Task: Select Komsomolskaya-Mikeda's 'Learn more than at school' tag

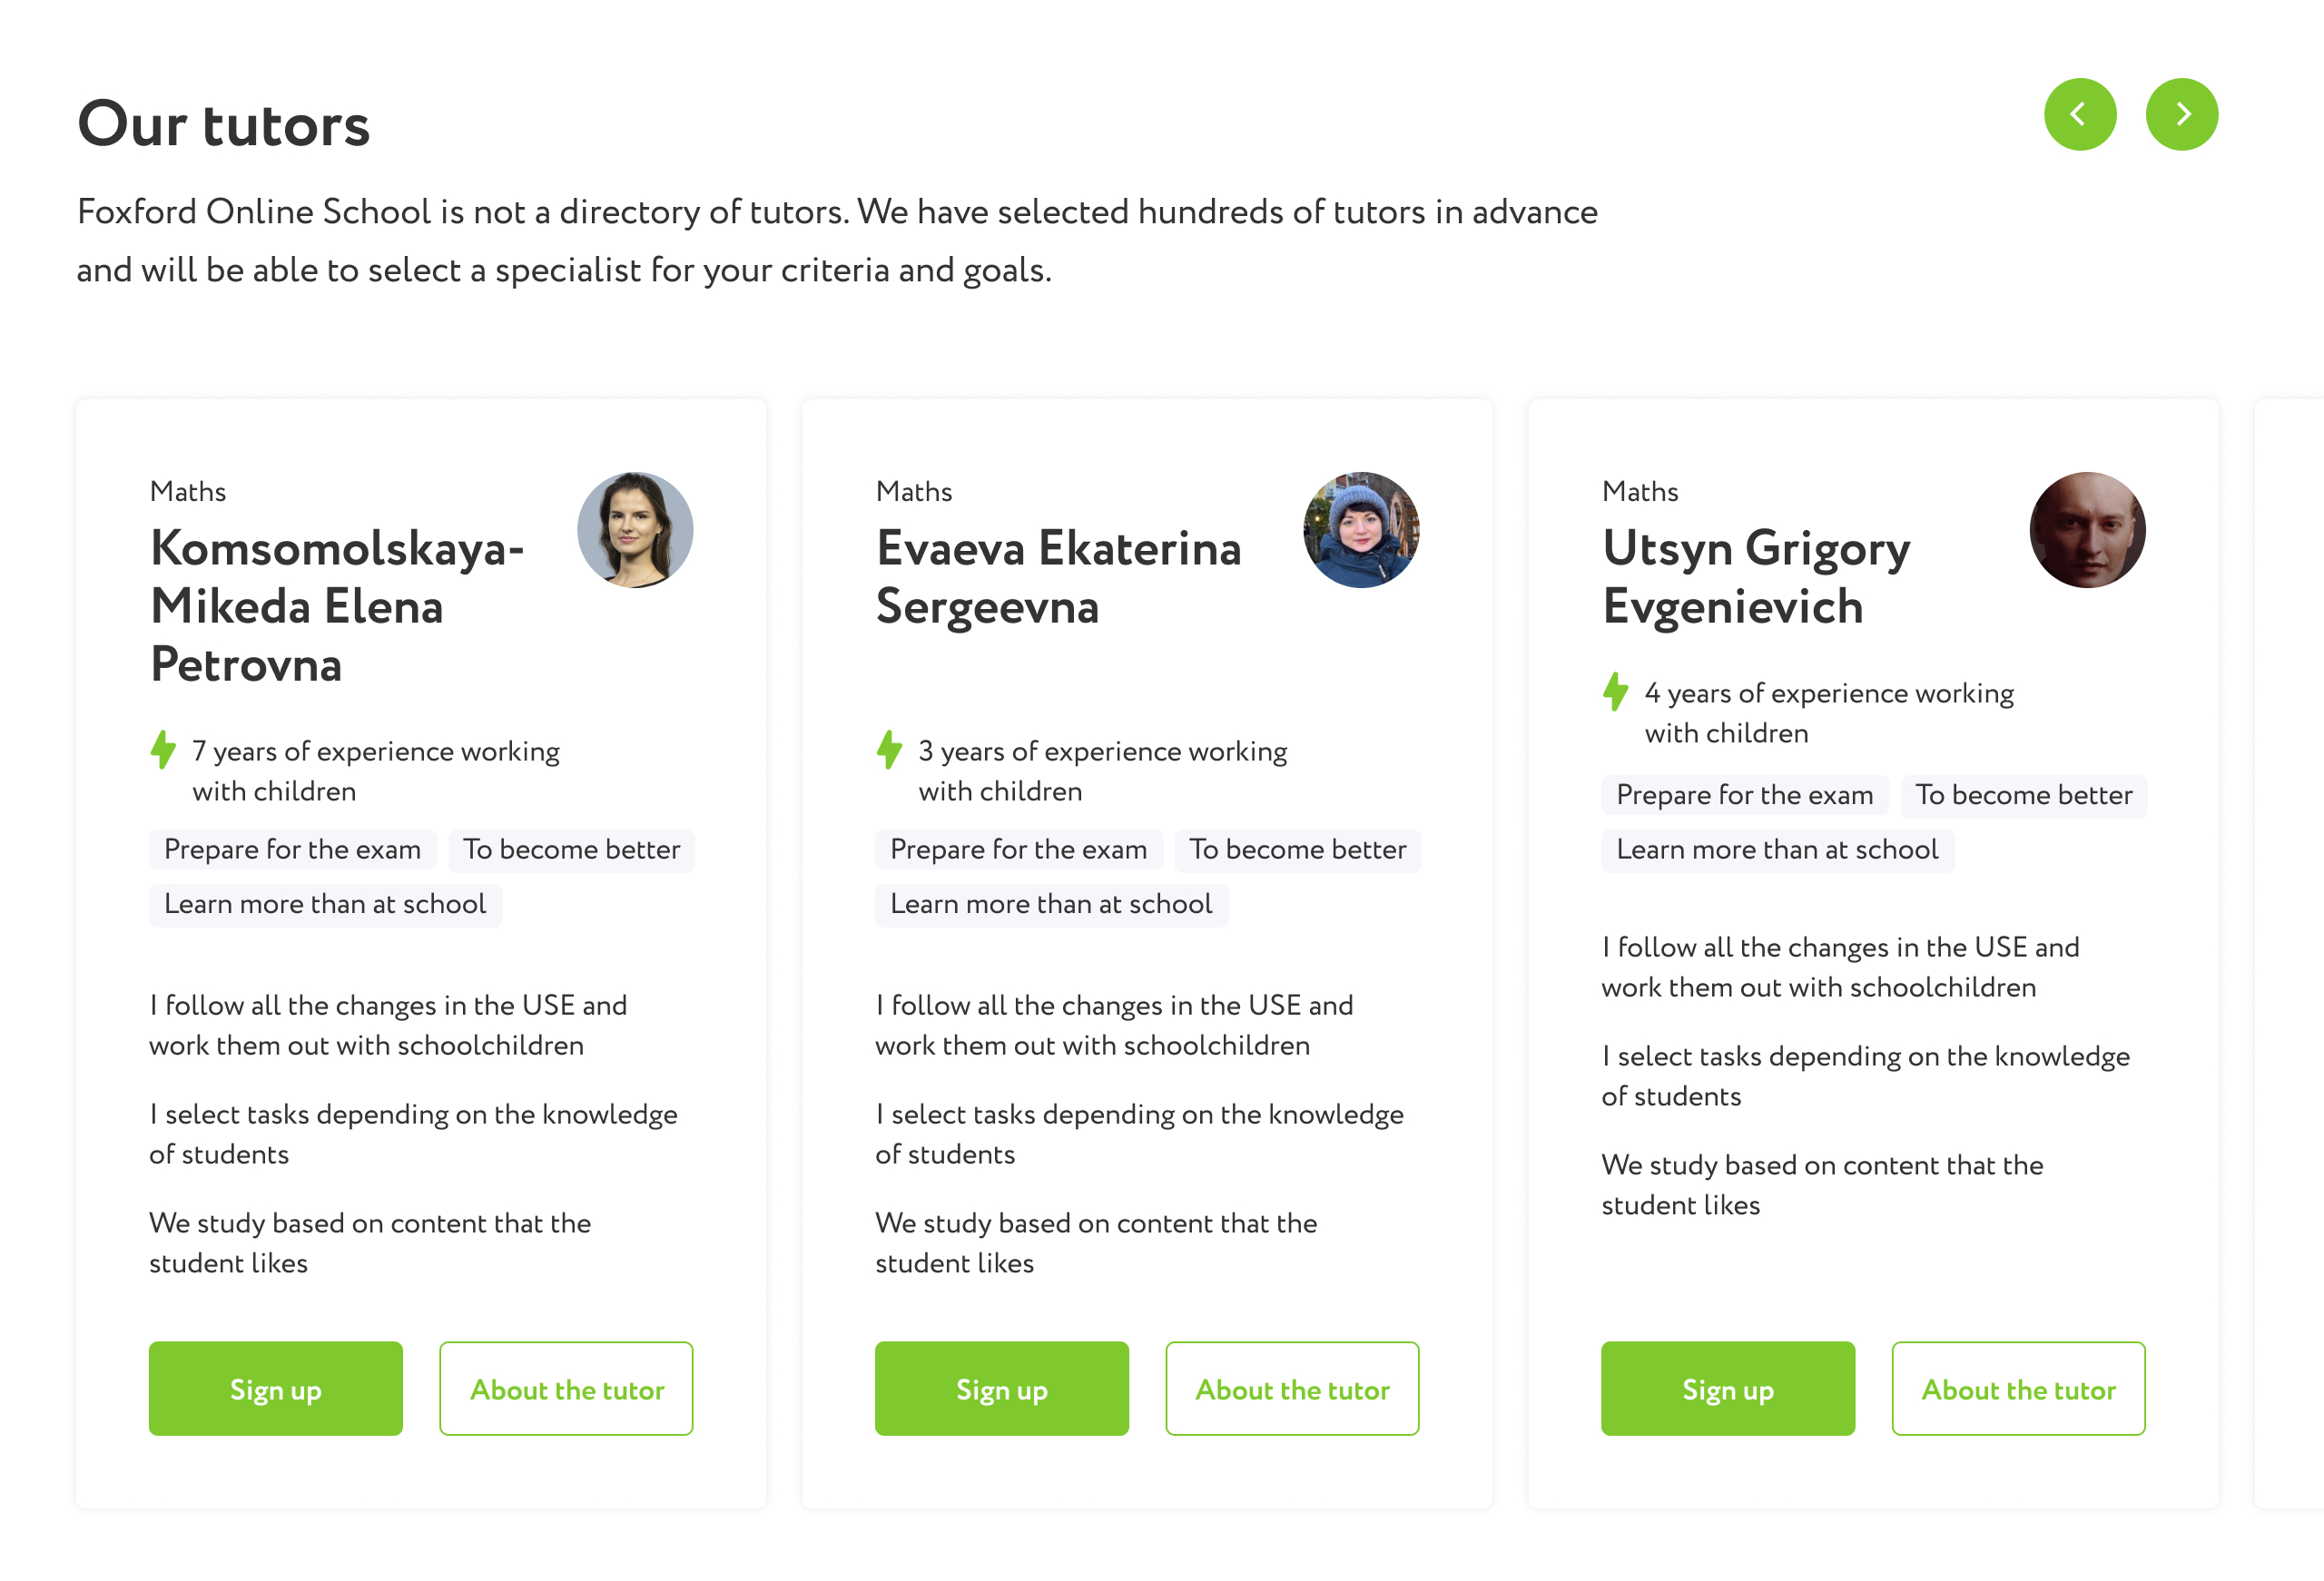Action: 325,905
